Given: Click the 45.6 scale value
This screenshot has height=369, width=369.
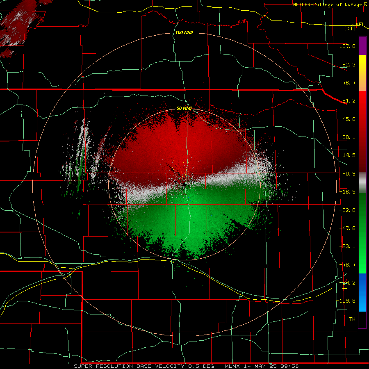Looking at the screenshot, I should click(x=349, y=119).
